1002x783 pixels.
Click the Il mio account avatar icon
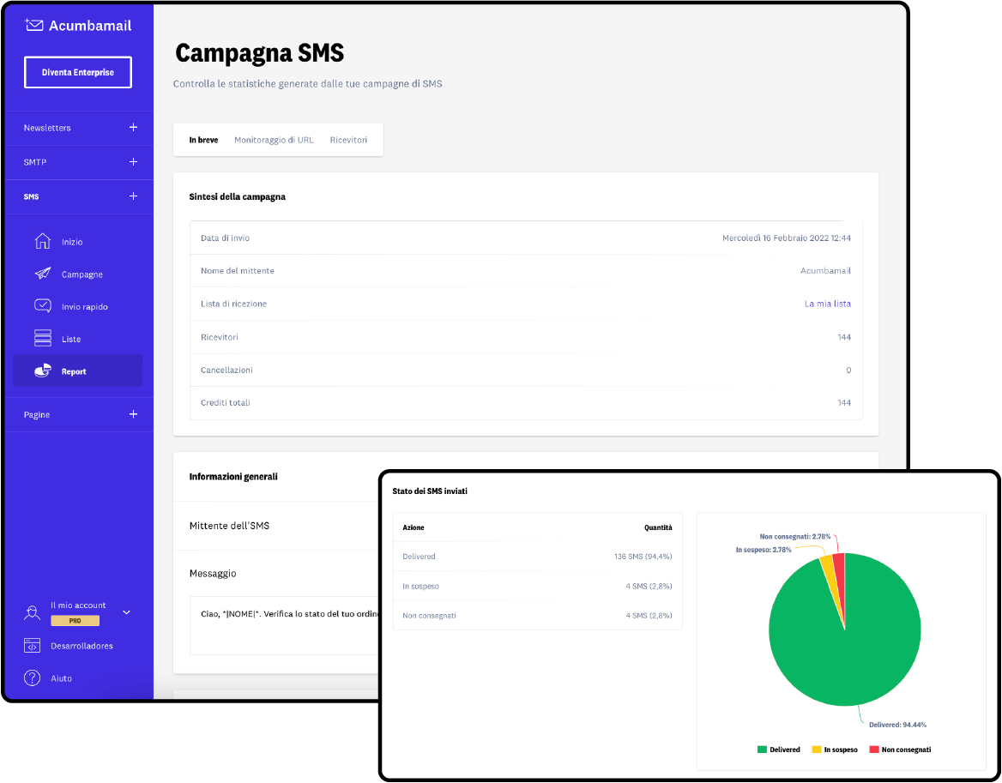tap(33, 612)
